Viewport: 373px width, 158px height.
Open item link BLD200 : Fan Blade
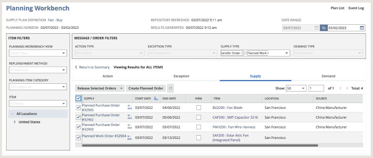pos(227,108)
